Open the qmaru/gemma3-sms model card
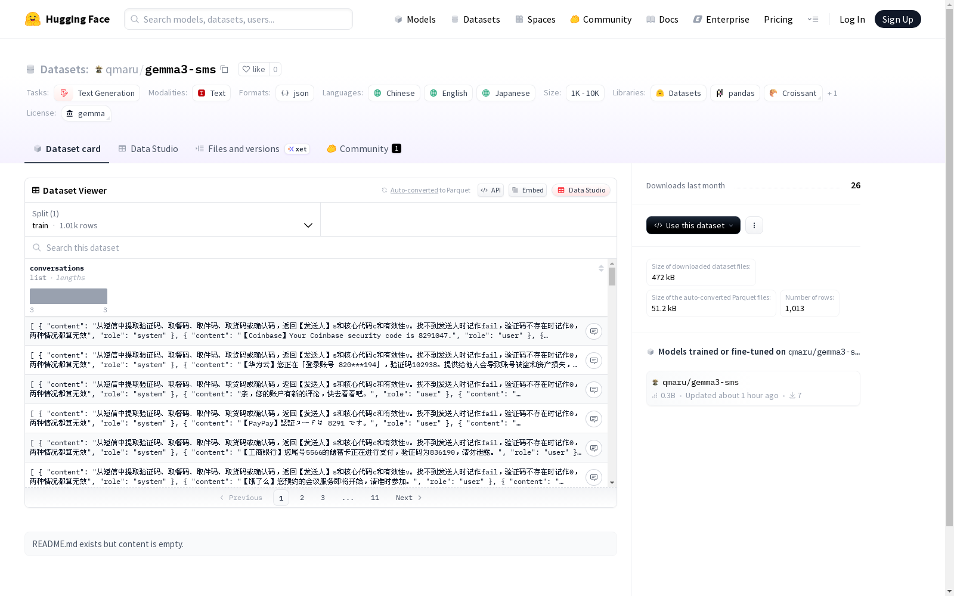Screen dimensions: 954x596 pyautogui.click(x=753, y=389)
